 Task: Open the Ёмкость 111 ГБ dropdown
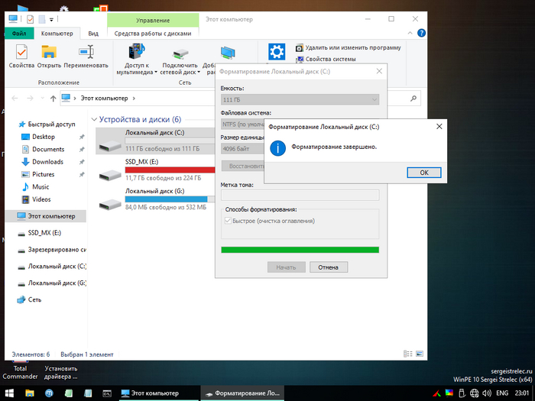pos(300,99)
